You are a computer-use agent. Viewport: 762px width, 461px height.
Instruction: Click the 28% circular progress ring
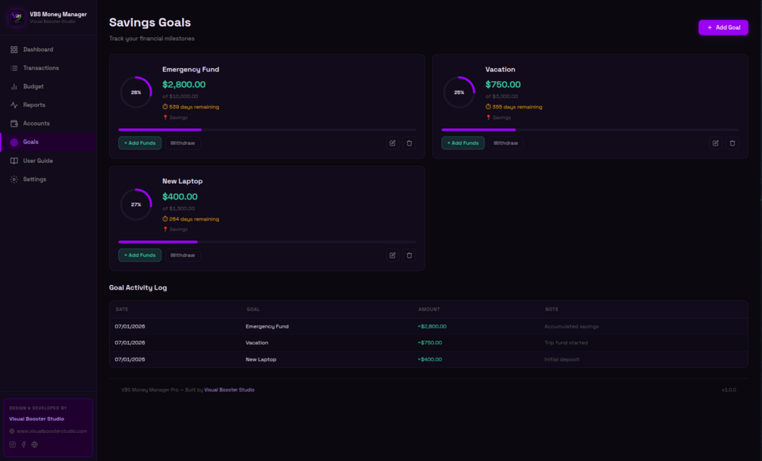pyautogui.click(x=136, y=93)
